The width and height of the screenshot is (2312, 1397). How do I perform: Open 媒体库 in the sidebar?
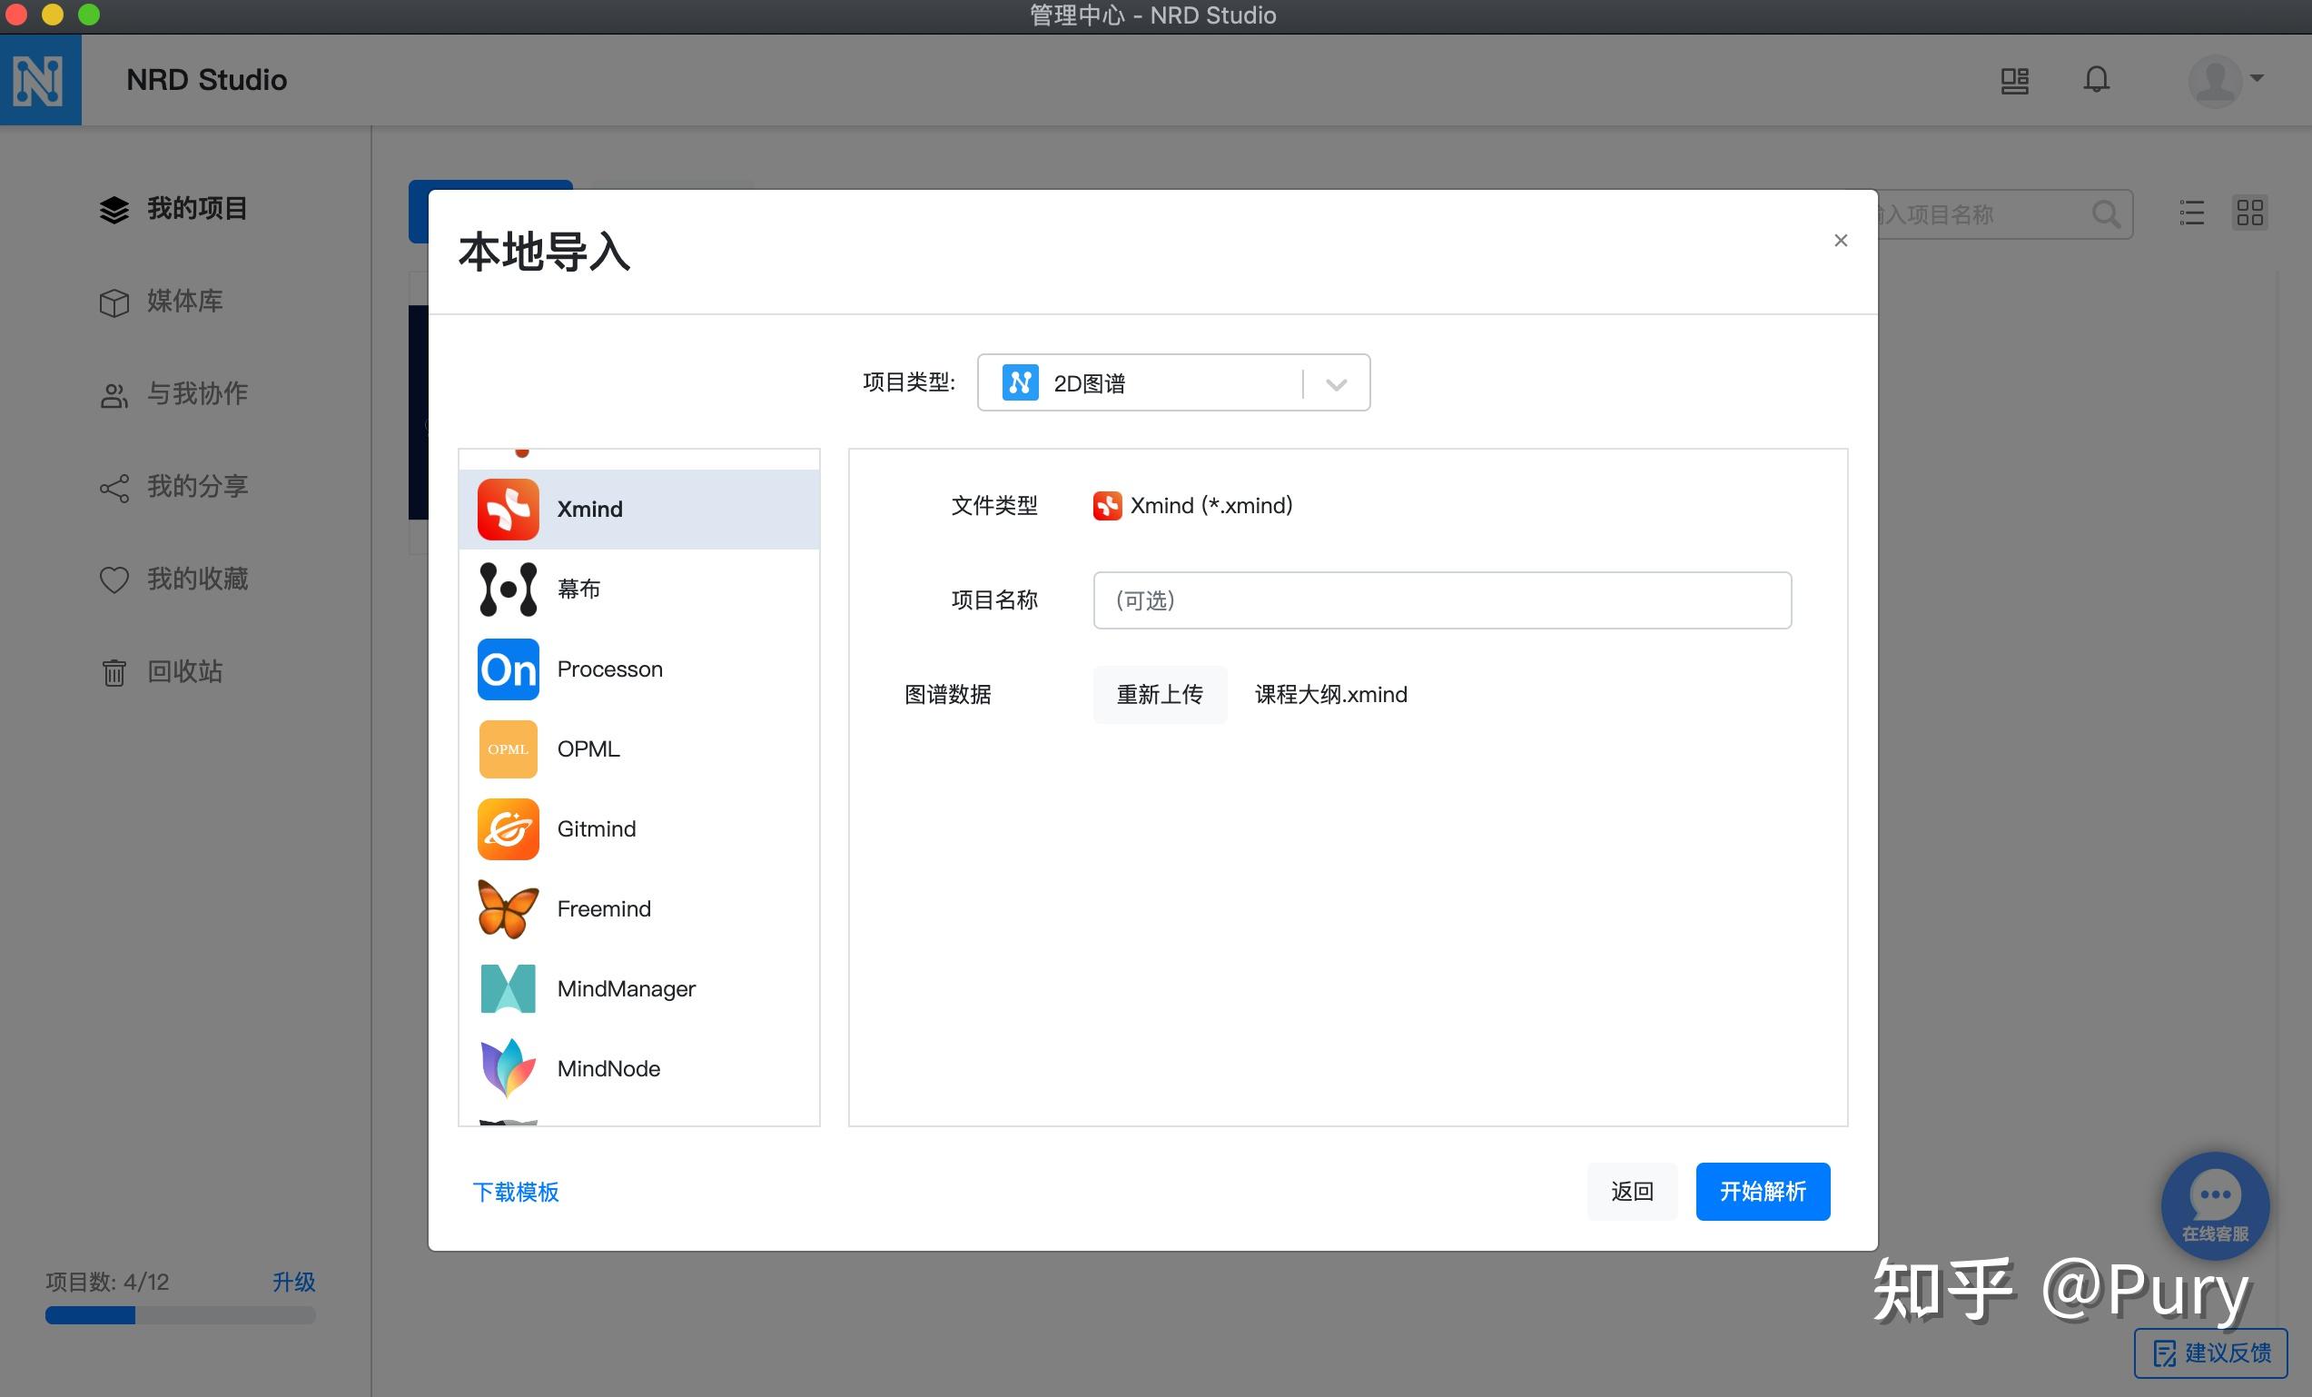click(x=185, y=302)
